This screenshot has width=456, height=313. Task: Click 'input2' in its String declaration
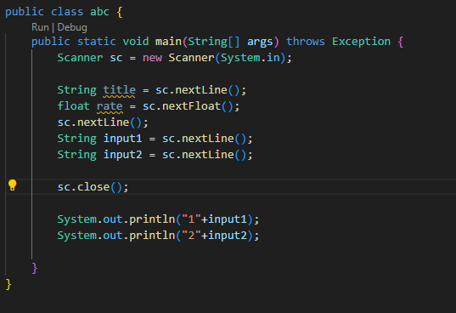tap(123, 155)
